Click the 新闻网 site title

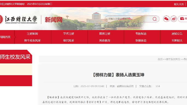click(54, 20)
